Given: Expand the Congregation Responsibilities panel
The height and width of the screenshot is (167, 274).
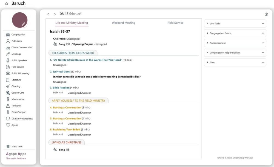Looking at the screenshot, I should (x=263, y=53).
